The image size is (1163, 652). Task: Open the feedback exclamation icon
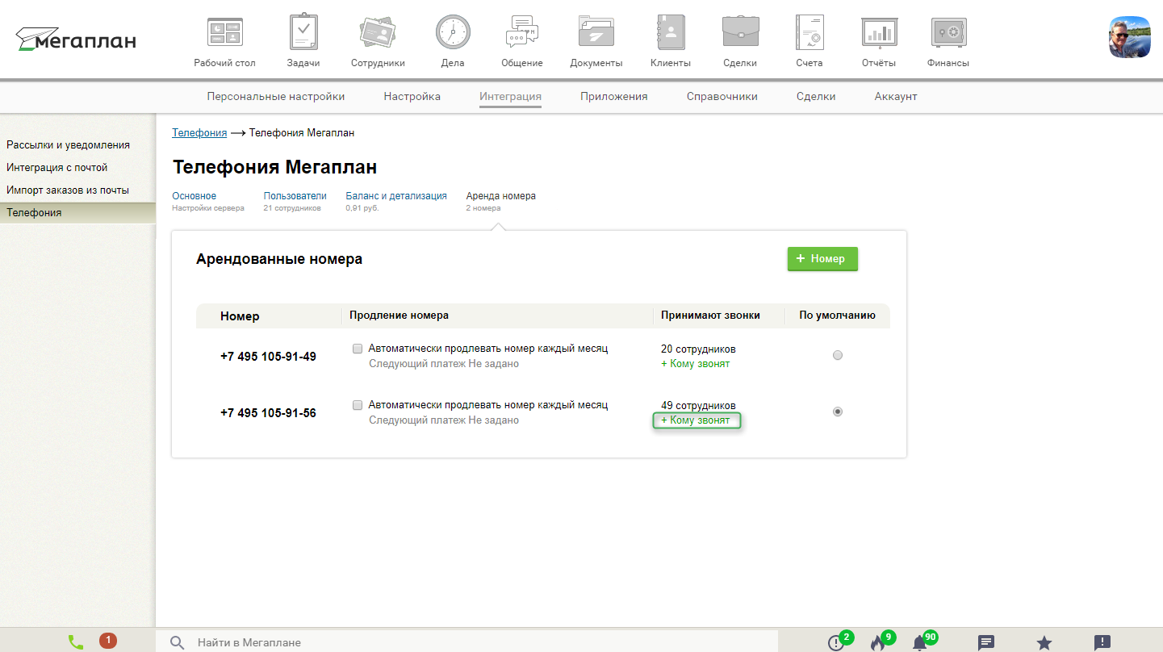coord(1102,643)
